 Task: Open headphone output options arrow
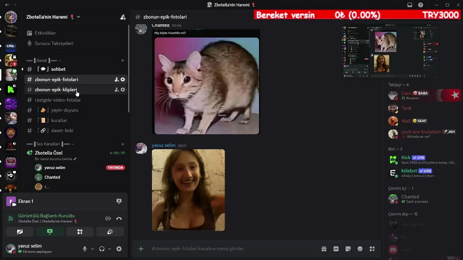click(109, 249)
